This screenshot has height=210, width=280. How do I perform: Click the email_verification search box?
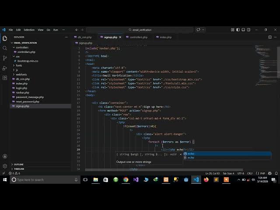click(140, 30)
